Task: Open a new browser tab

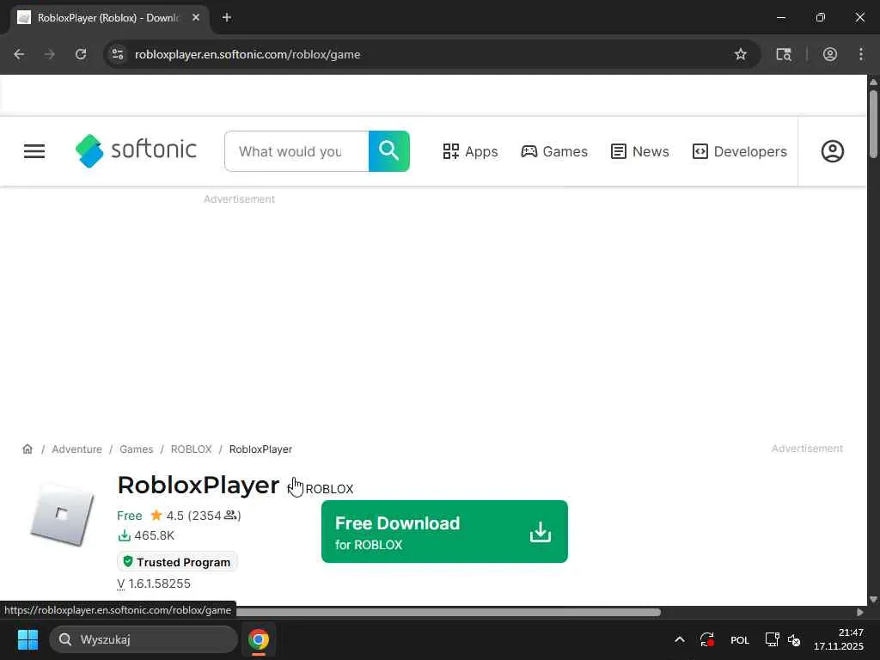Action: click(227, 17)
